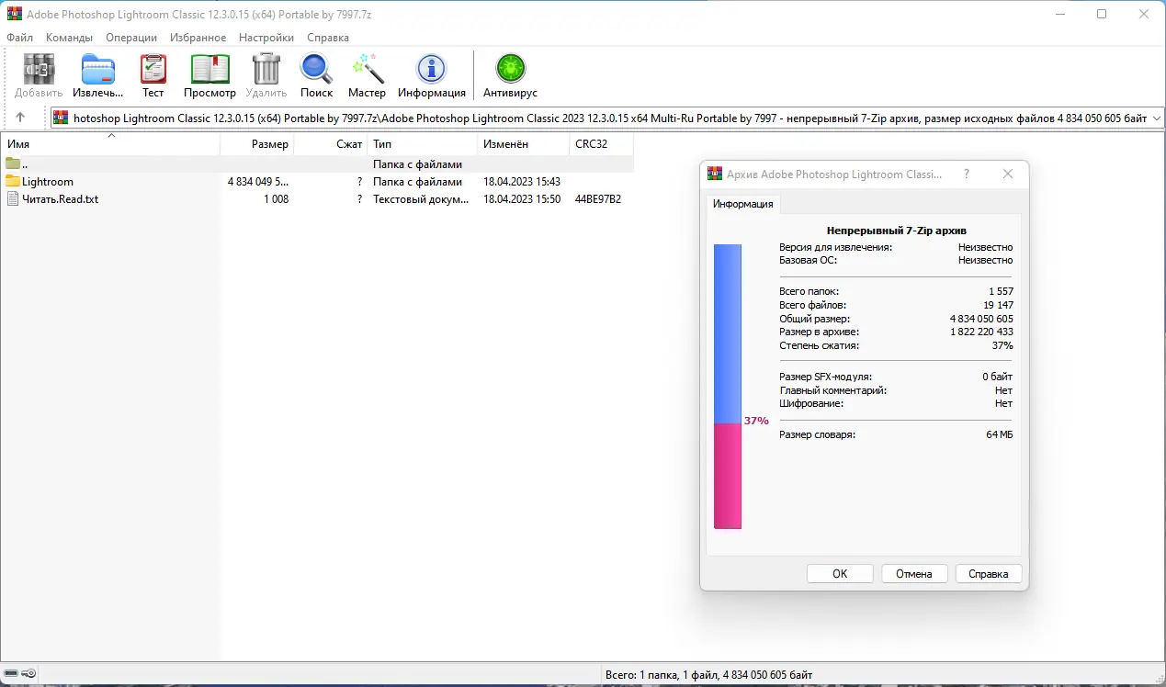Click the key icon in status bar
The width and height of the screenshot is (1166, 687).
(29, 674)
